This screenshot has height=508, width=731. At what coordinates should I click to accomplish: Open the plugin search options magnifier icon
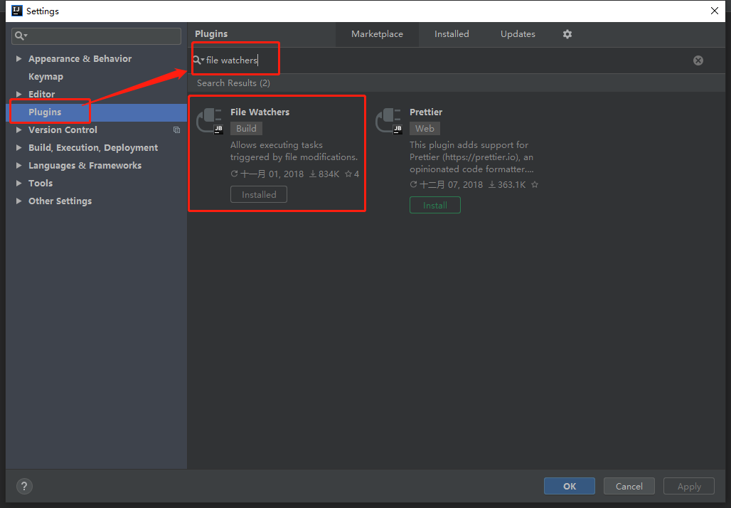[198, 60]
